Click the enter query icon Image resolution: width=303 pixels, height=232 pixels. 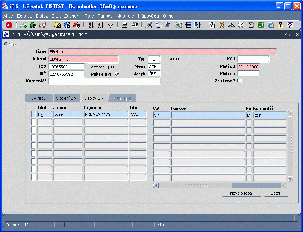click(x=57, y=25)
